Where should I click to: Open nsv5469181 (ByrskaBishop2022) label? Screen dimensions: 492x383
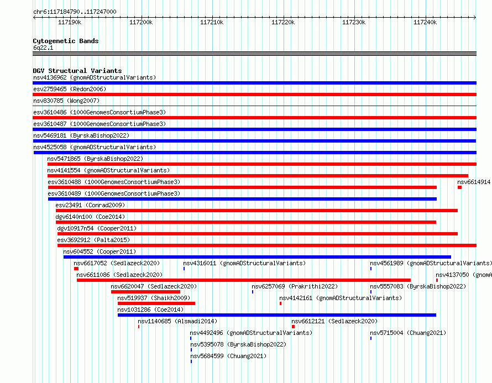coord(81,135)
